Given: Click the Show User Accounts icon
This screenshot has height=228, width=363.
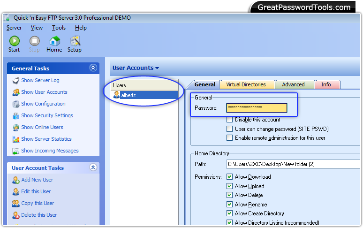Looking at the screenshot, I should [16, 92].
